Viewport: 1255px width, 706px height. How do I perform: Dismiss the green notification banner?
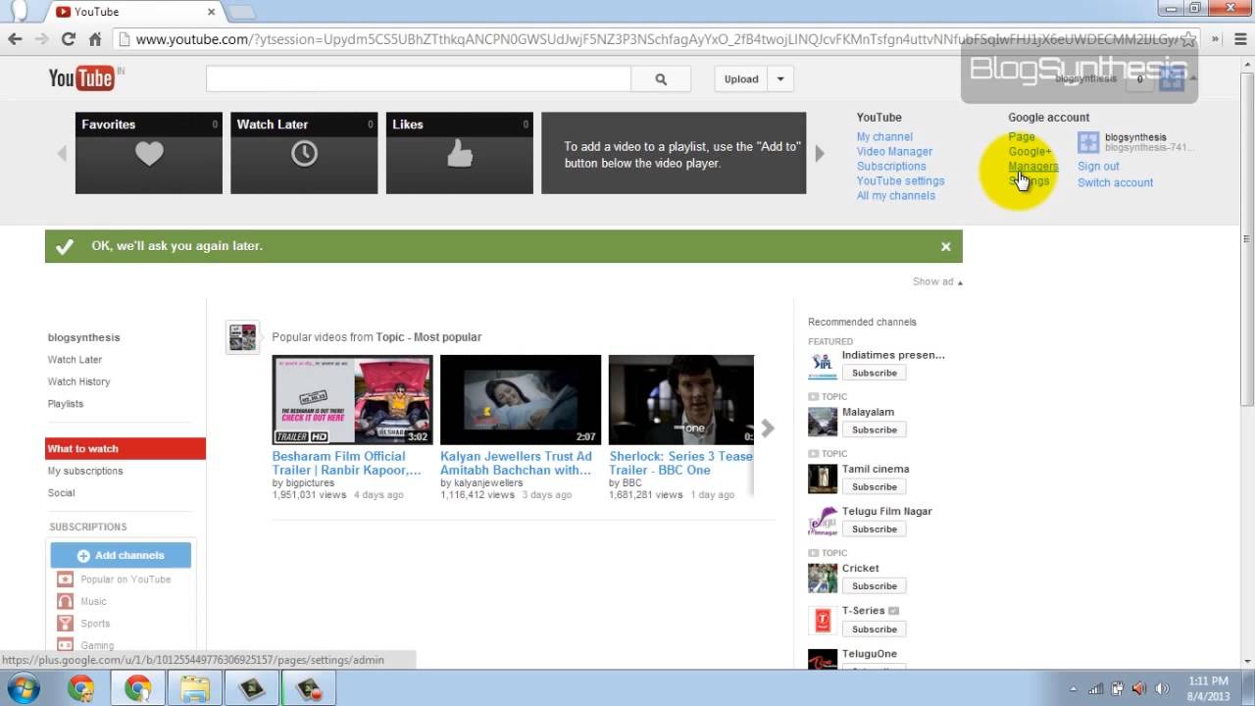click(x=946, y=247)
